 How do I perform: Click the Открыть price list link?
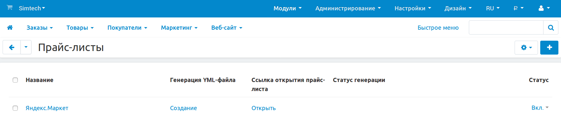[x=263, y=108]
